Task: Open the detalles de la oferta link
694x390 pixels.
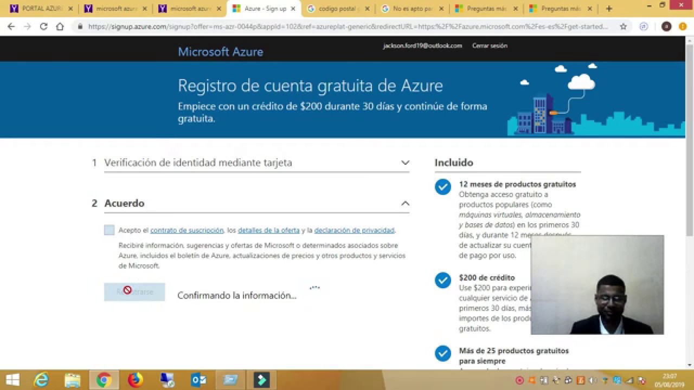Action: 268,230
